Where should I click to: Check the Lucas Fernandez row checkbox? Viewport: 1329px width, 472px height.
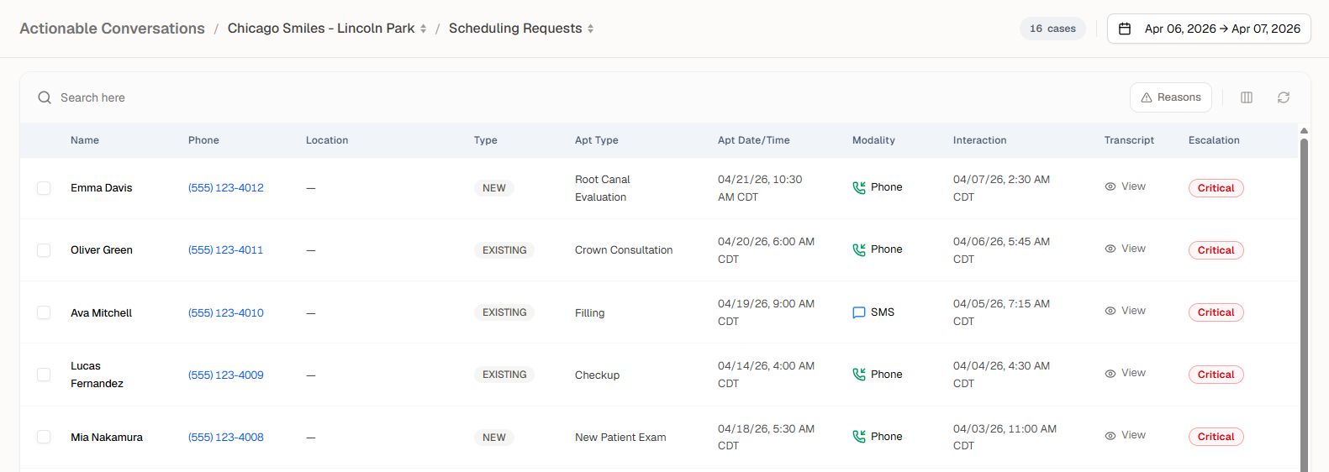pyautogui.click(x=44, y=375)
